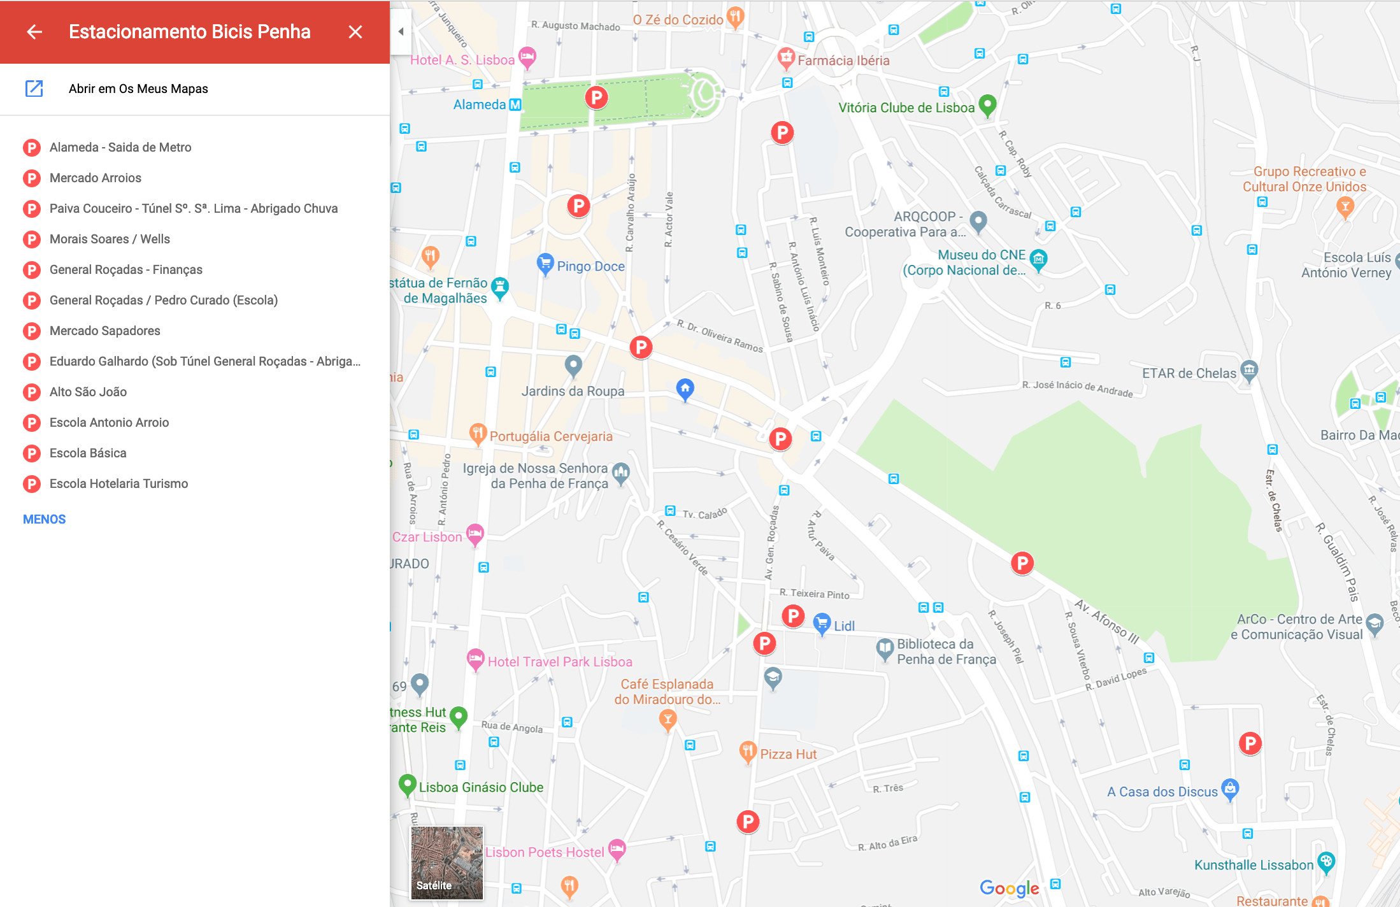Select Eduardo Galhardo list entry
This screenshot has width=1400, height=907.
coord(195,362)
